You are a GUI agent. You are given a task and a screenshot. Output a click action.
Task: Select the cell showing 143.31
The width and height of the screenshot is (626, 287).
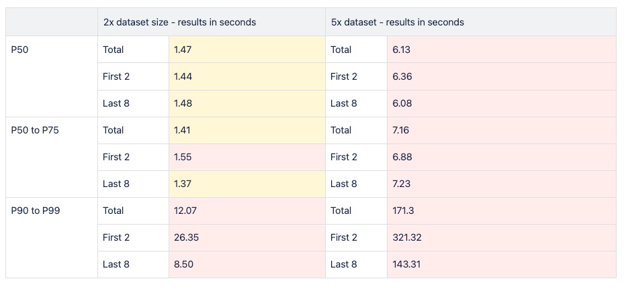coord(501,264)
